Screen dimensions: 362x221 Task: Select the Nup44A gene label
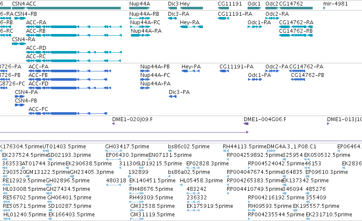click(140, 4)
